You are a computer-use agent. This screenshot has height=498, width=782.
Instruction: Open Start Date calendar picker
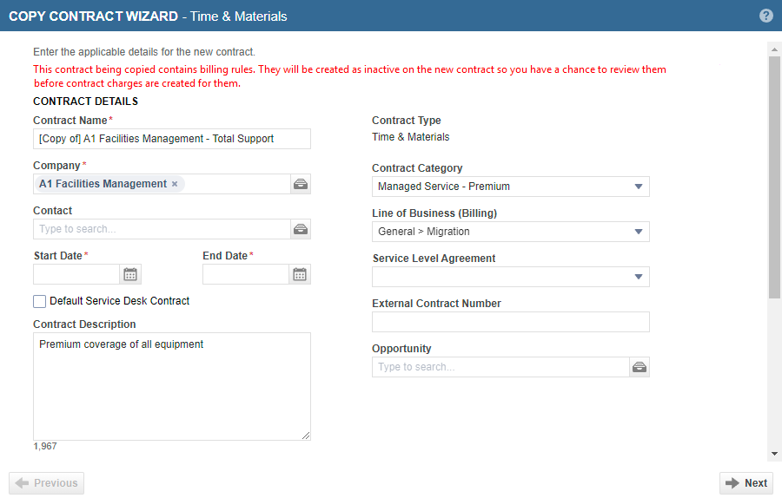pyautogui.click(x=130, y=274)
